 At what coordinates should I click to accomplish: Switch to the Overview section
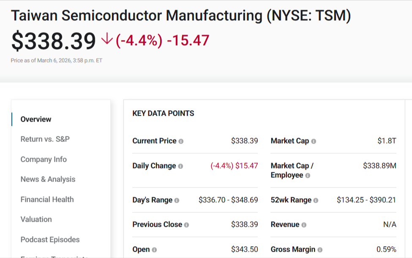point(35,119)
